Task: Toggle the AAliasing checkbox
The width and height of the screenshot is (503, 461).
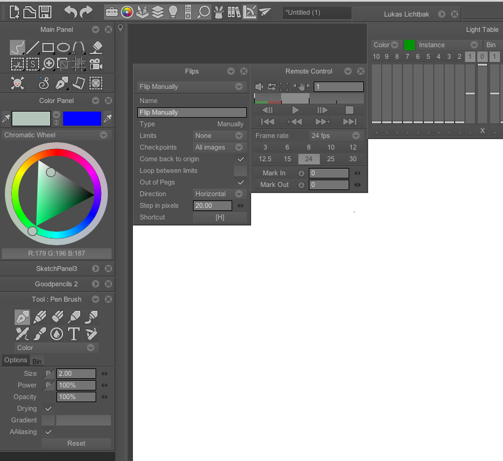Action: [x=48, y=432]
